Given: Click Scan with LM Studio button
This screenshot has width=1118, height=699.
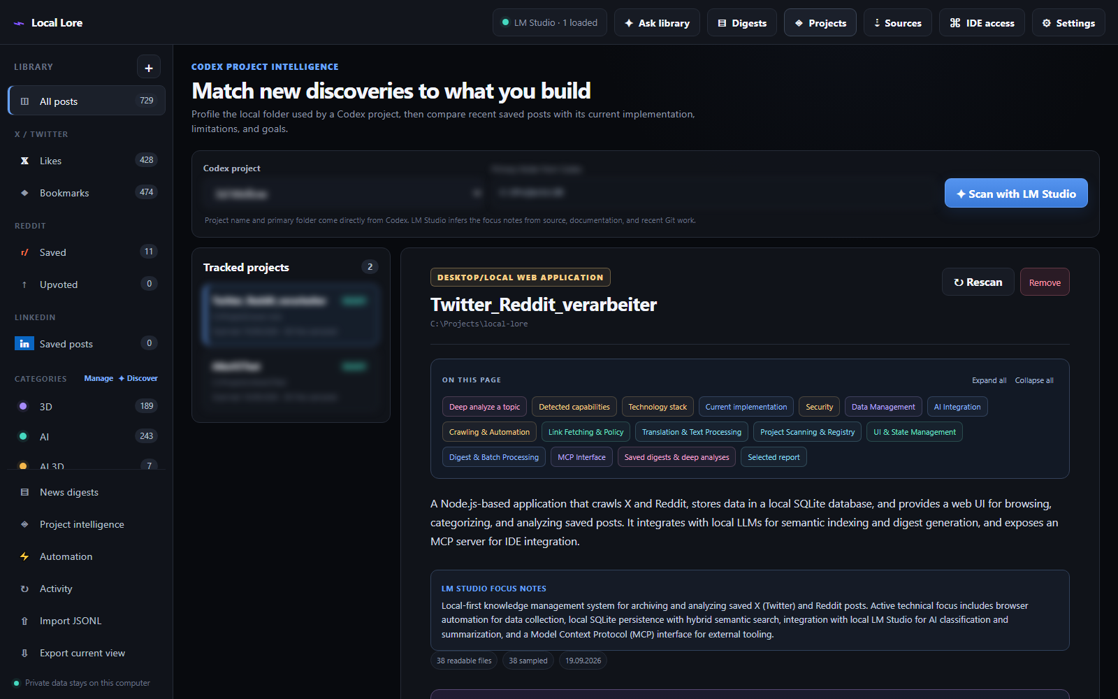Looking at the screenshot, I should point(1016,194).
